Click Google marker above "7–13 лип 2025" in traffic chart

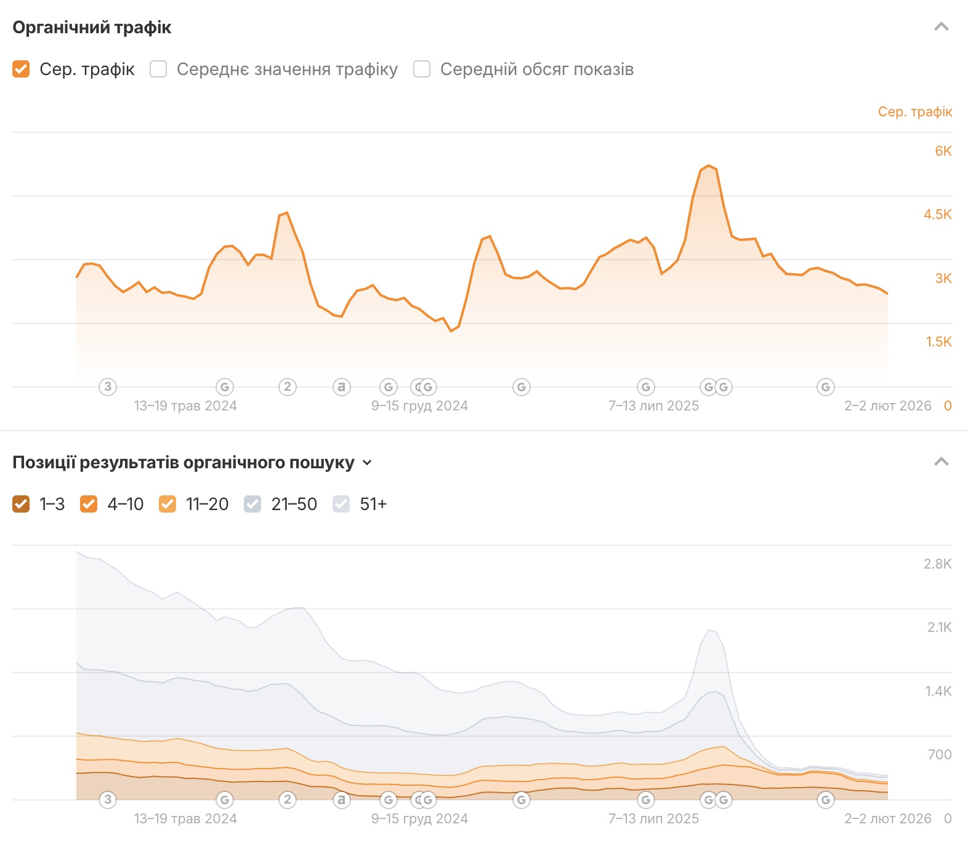point(645,387)
